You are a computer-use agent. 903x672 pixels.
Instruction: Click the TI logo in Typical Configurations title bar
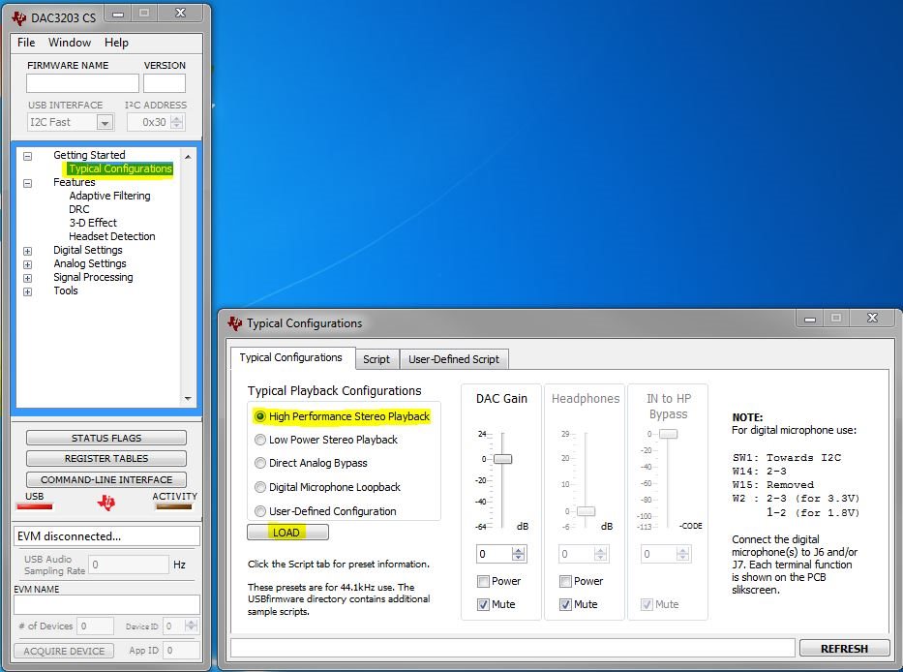pos(234,323)
